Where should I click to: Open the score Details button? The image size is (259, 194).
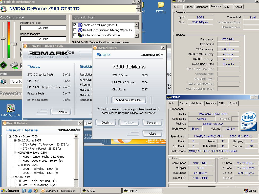[x=106, y=123]
